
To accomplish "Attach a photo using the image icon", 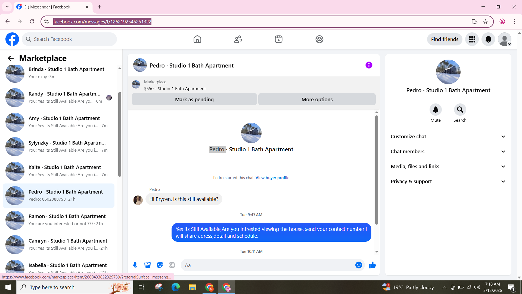I will tap(147, 265).
